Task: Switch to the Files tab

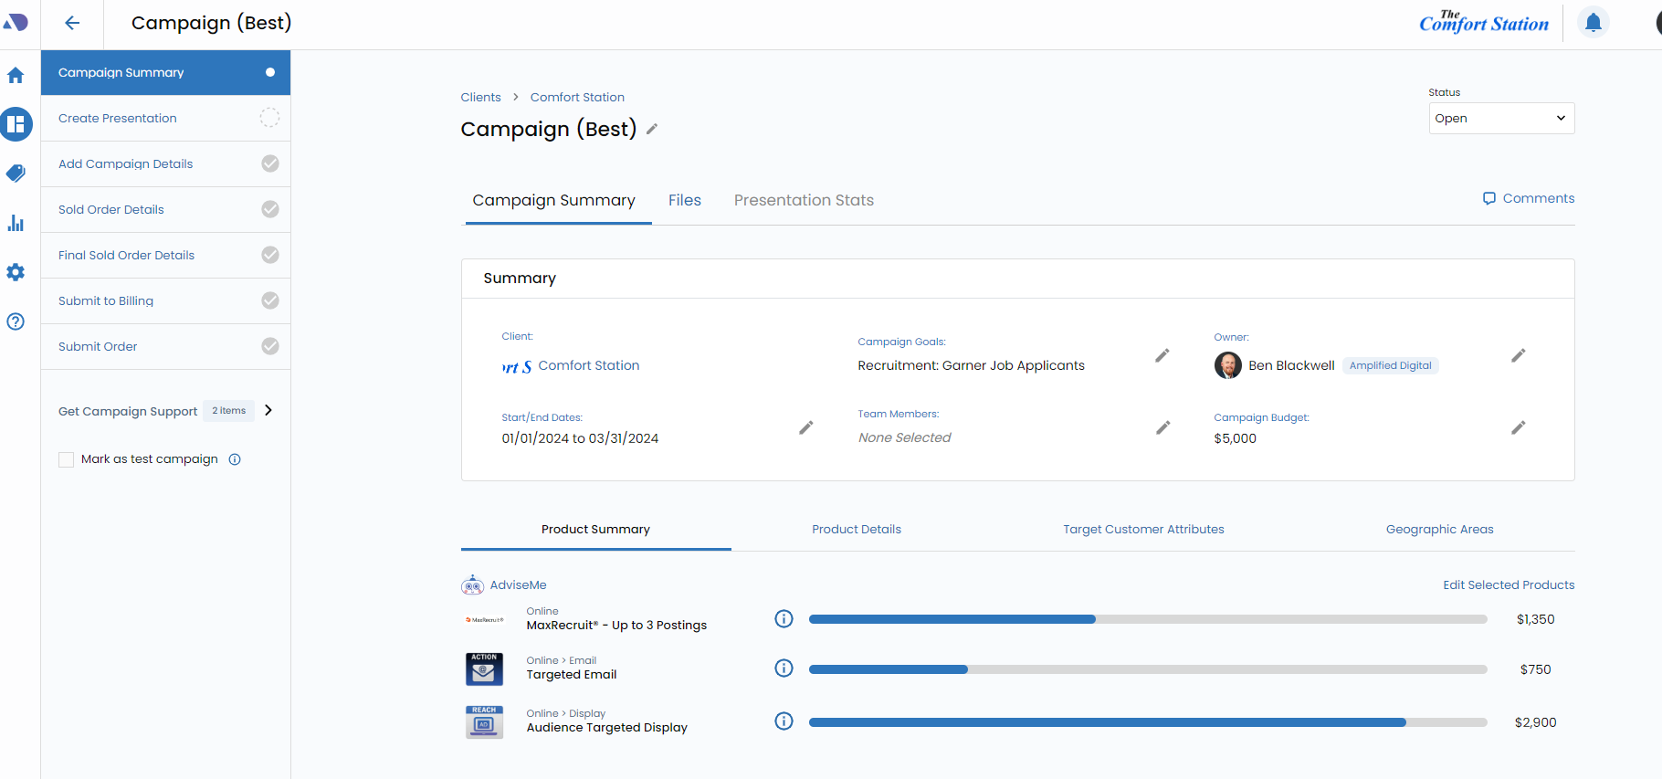Action: 684,200
